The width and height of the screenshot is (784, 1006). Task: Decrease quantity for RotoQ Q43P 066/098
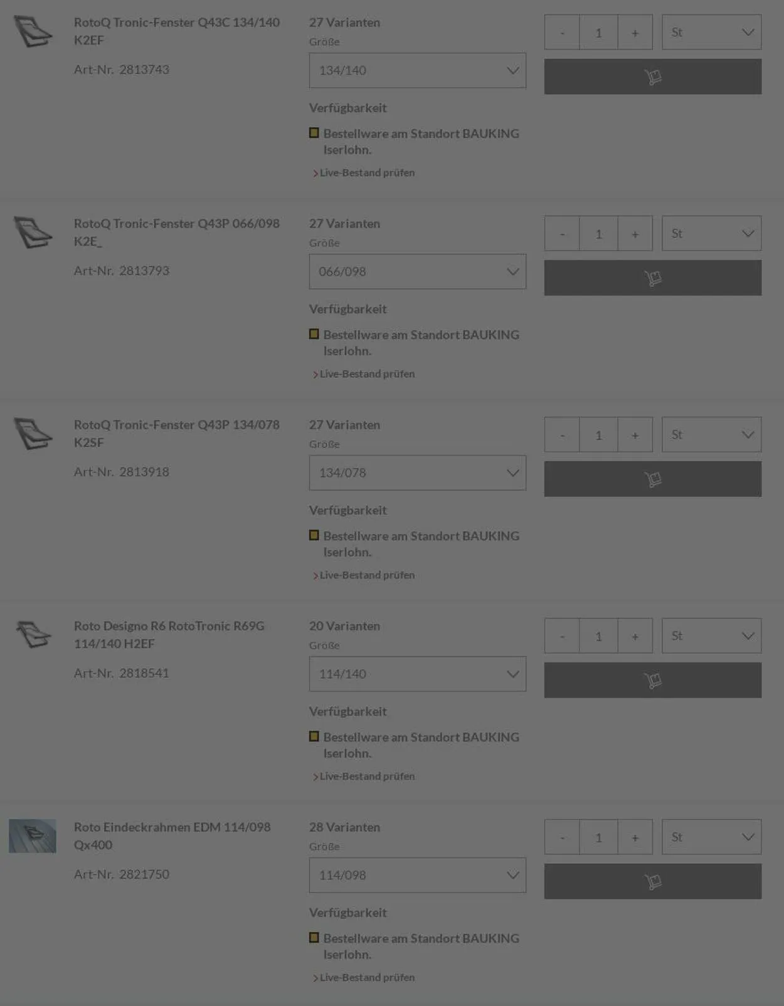coord(562,234)
